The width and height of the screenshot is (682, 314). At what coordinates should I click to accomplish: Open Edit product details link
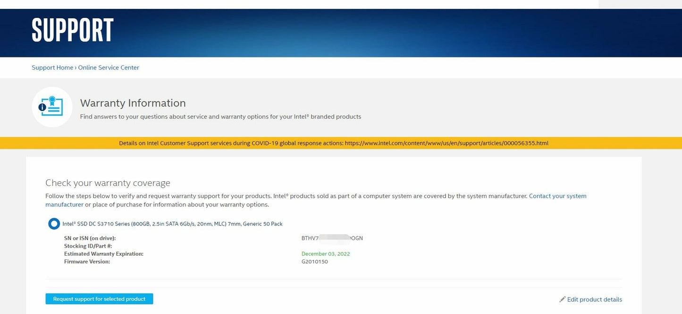click(x=594, y=299)
